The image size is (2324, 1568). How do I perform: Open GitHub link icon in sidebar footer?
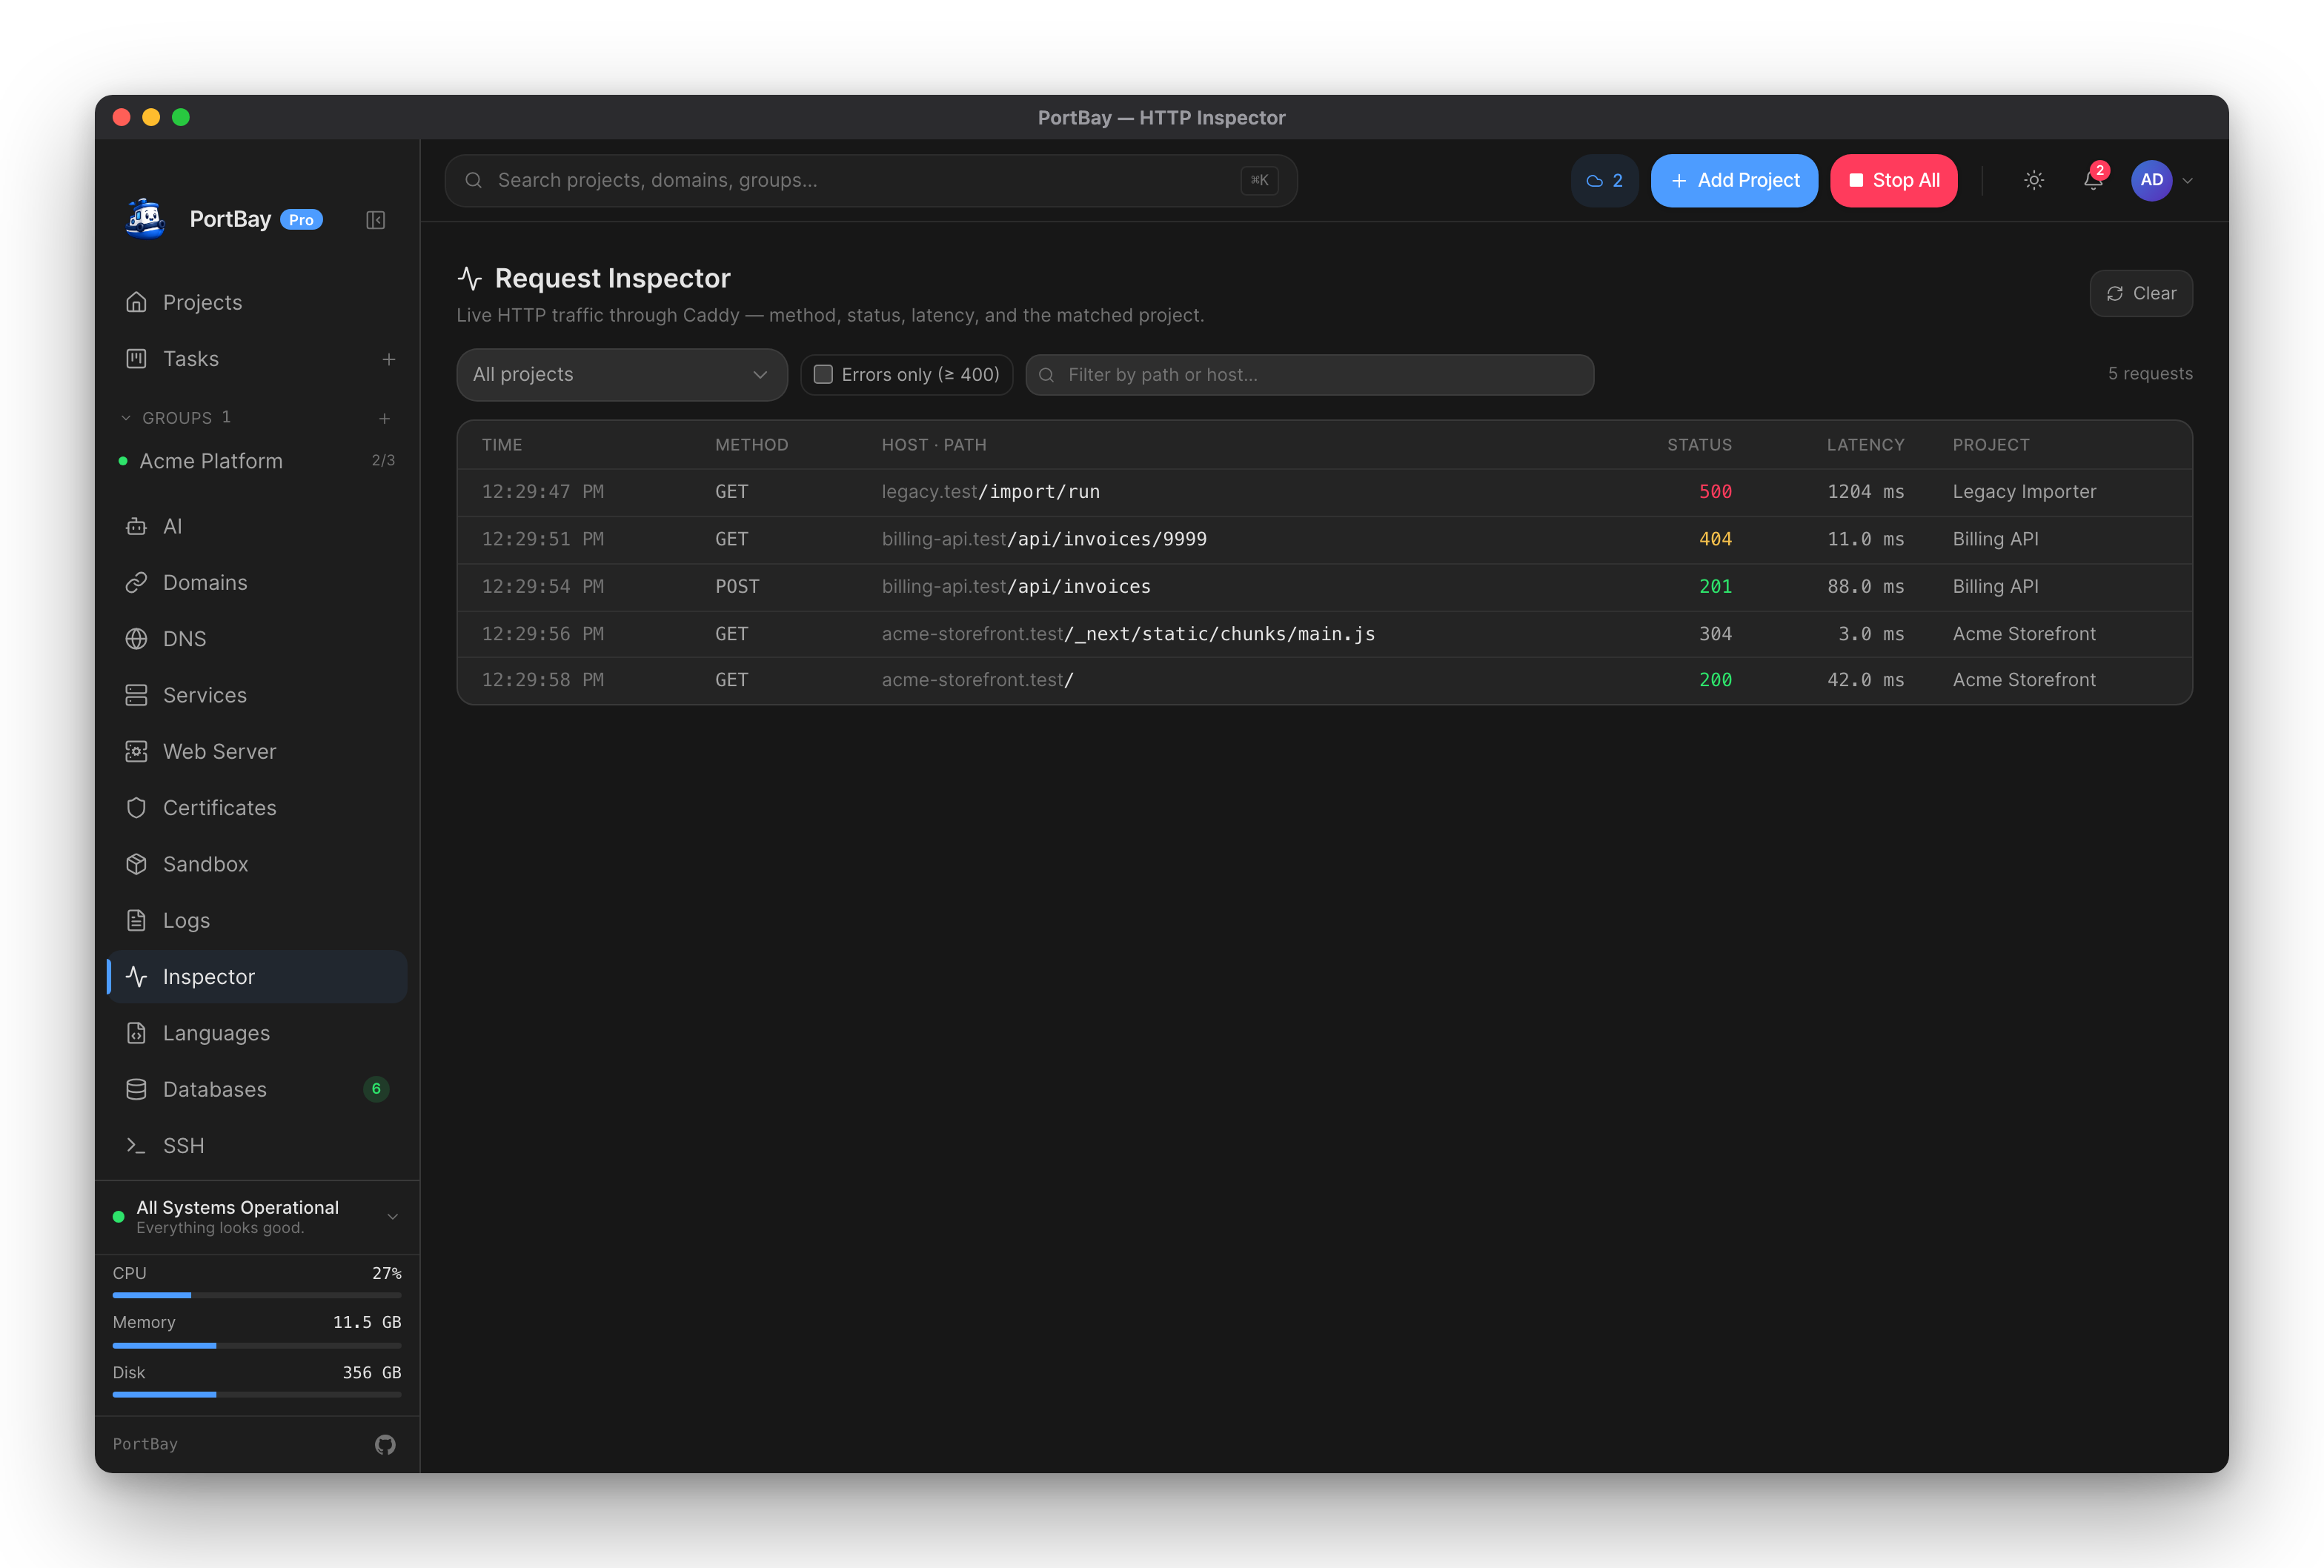tap(385, 1444)
